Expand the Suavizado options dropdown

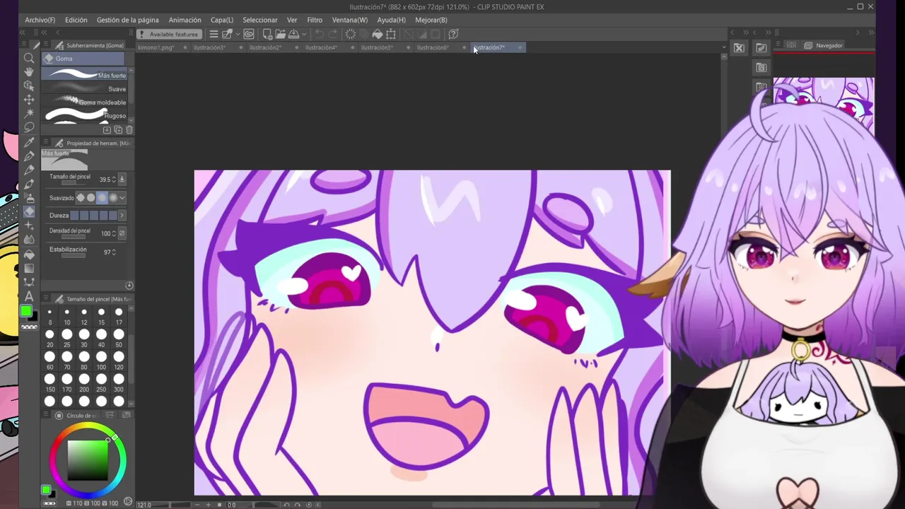122,198
